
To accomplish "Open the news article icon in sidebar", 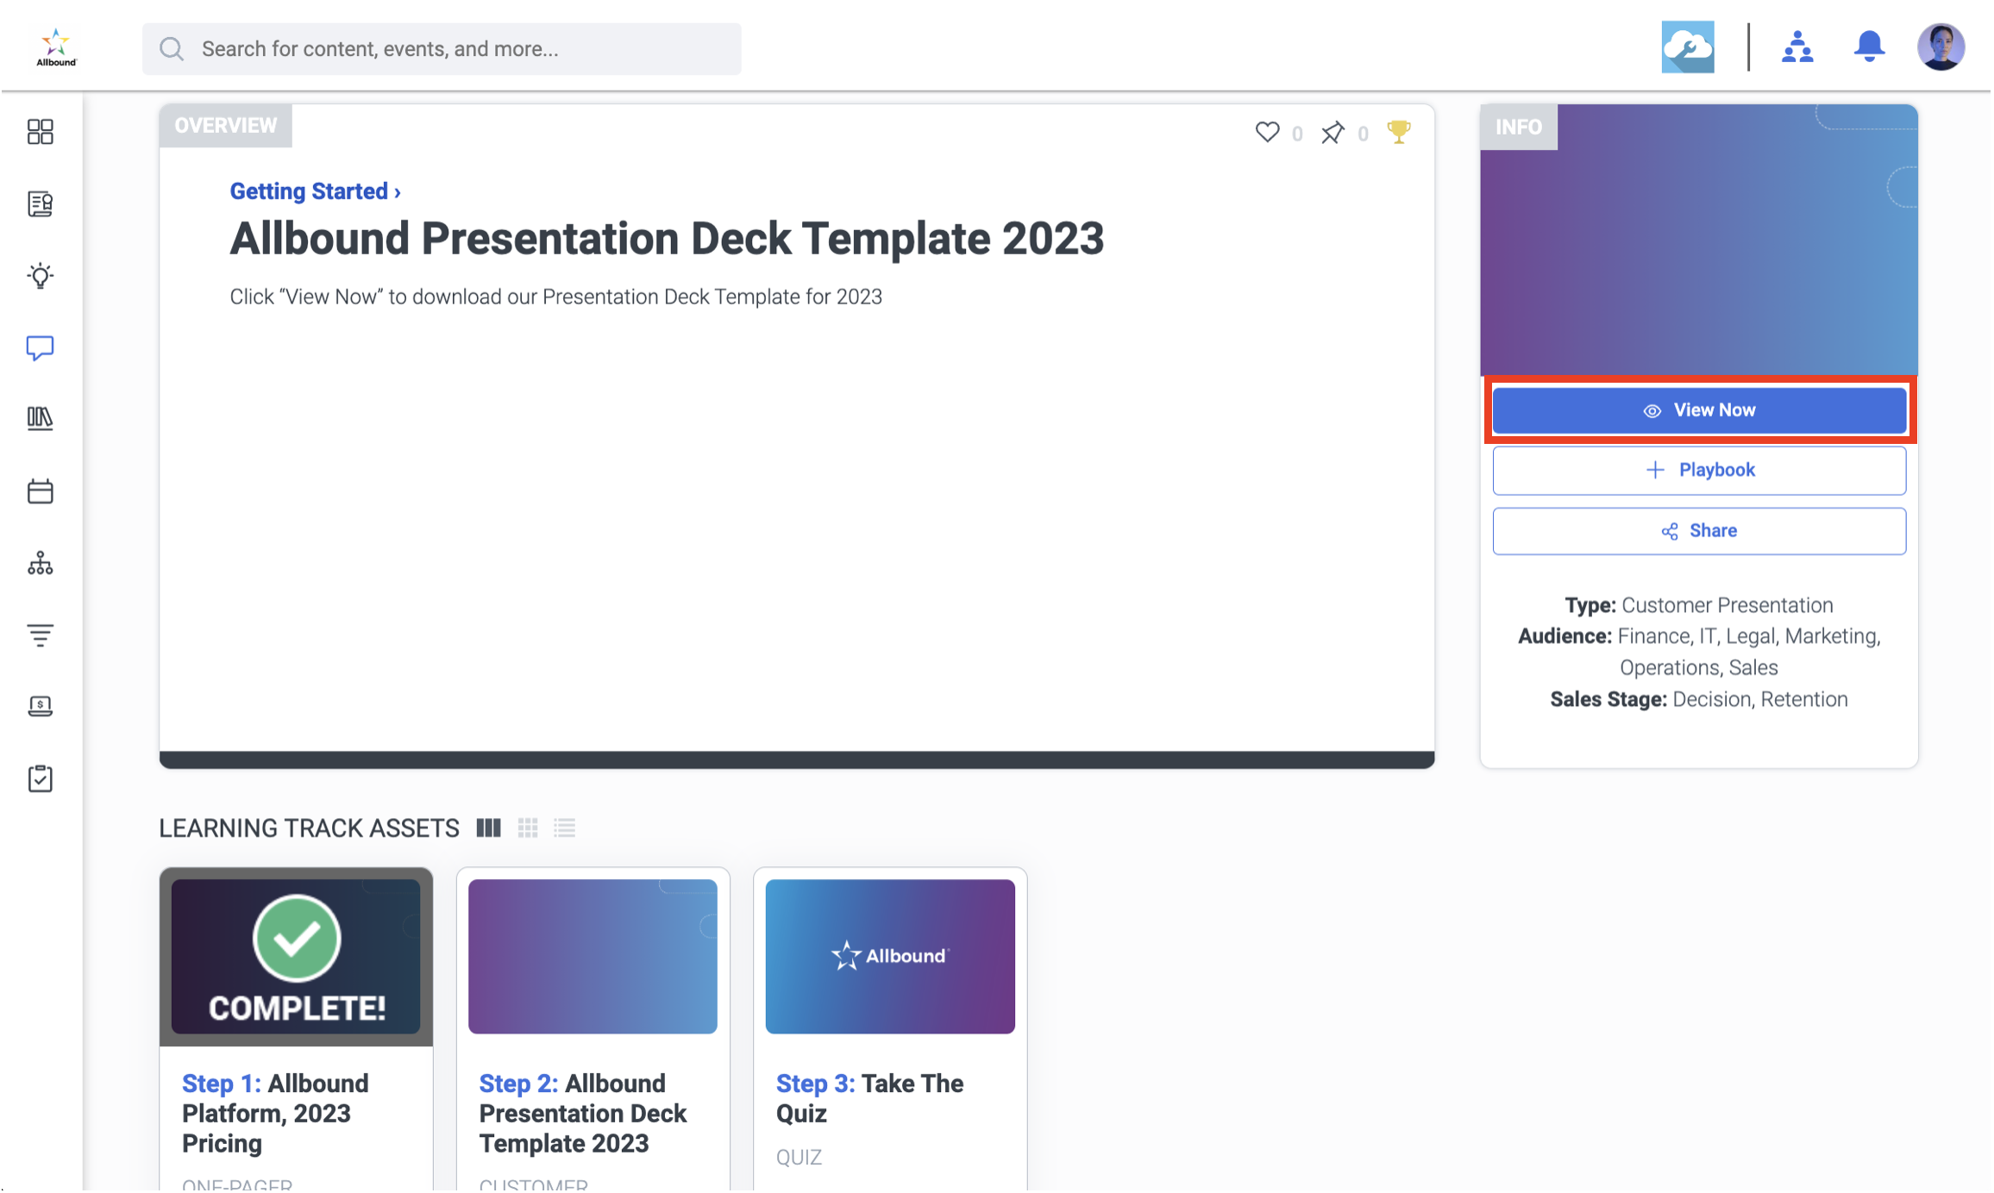I will pos(41,204).
